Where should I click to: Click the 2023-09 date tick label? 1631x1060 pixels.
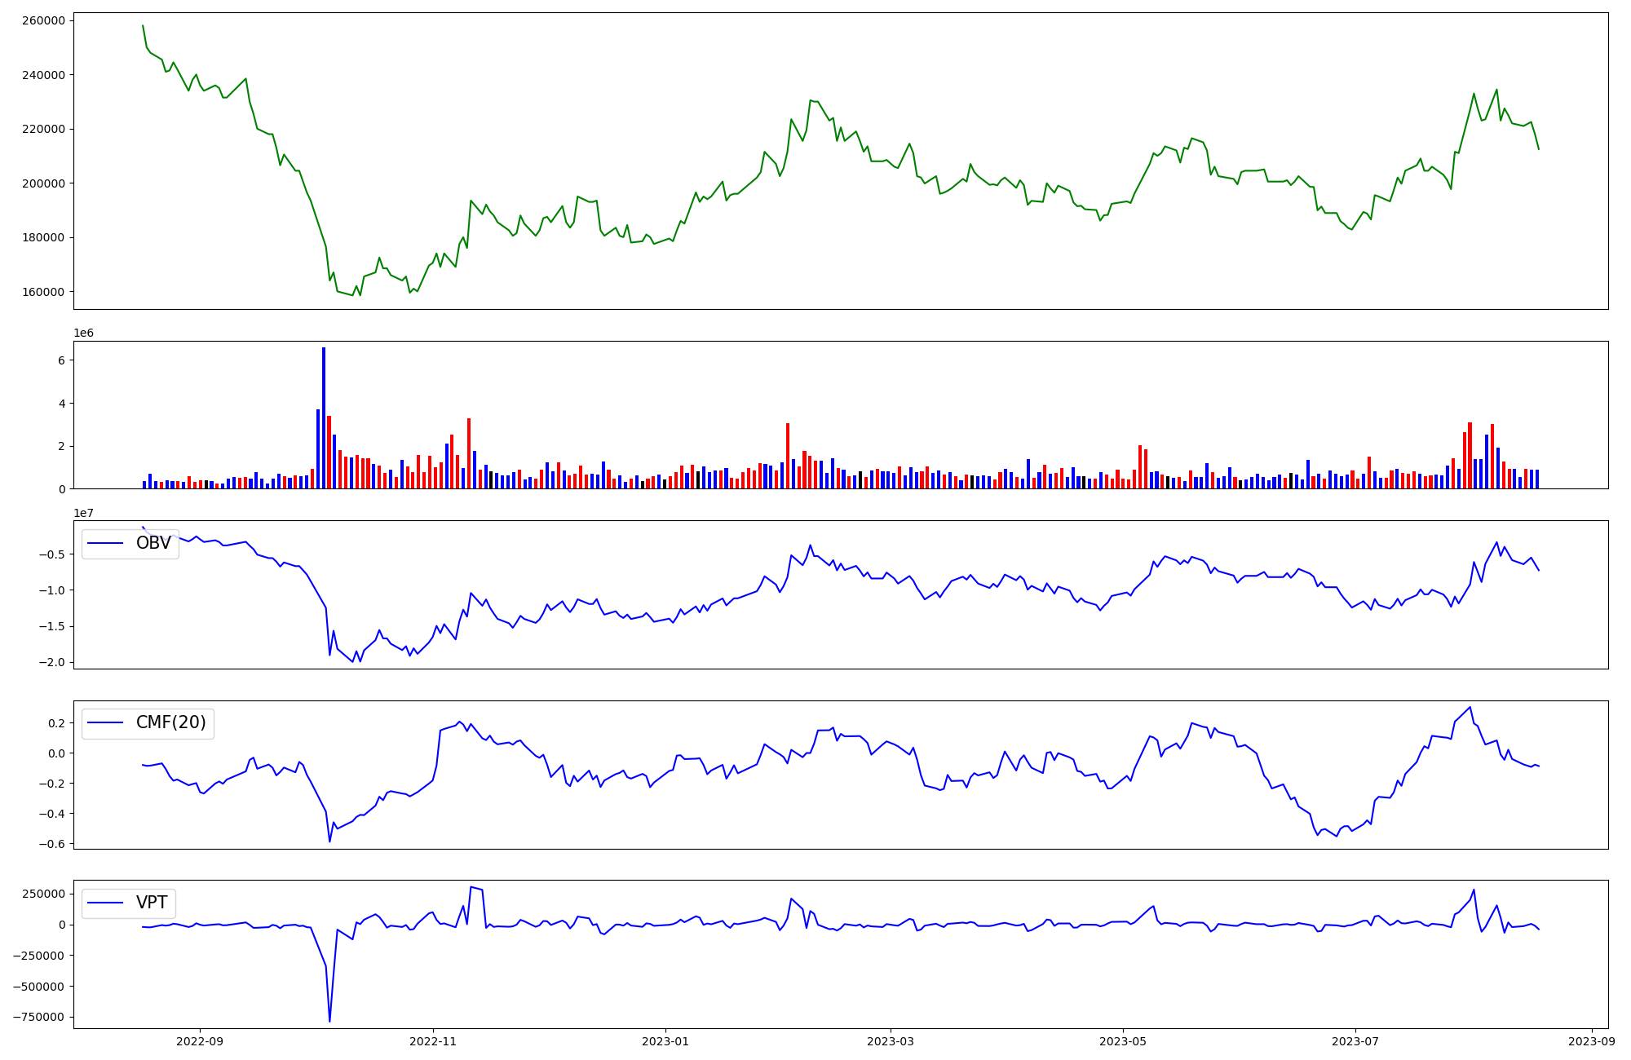(x=1592, y=1041)
